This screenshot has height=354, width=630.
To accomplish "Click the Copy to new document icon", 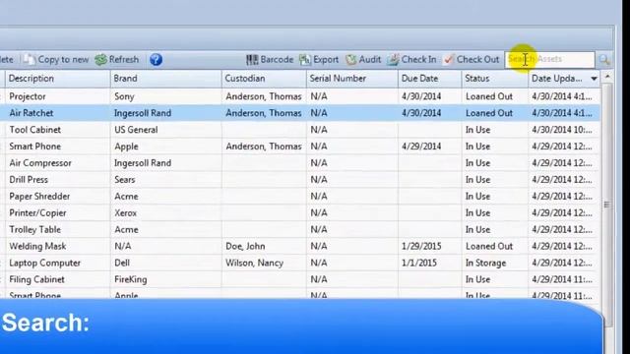I will [x=29, y=59].
